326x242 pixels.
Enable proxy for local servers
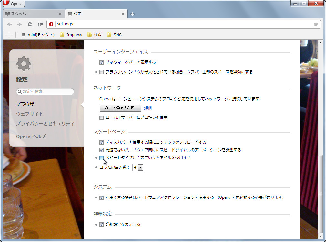coord(102,117)
